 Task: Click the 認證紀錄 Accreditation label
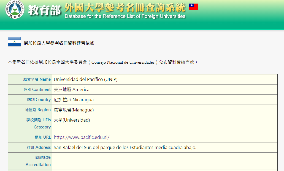(x=38, y=161)
